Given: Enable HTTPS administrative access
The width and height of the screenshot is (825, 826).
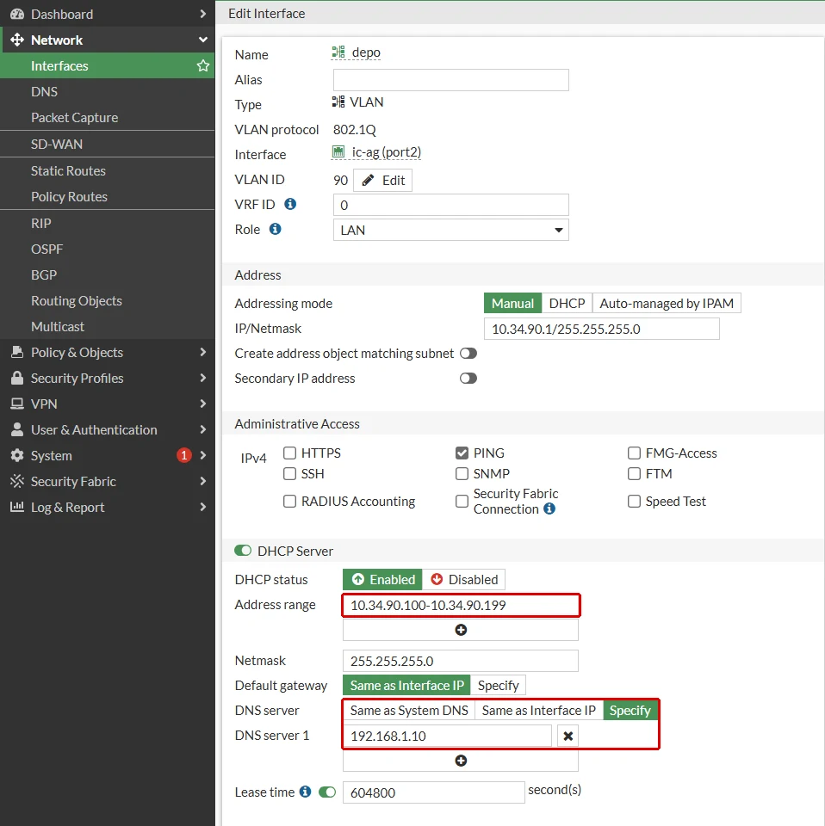Looking at the screenshot, I should pos(289,453).
